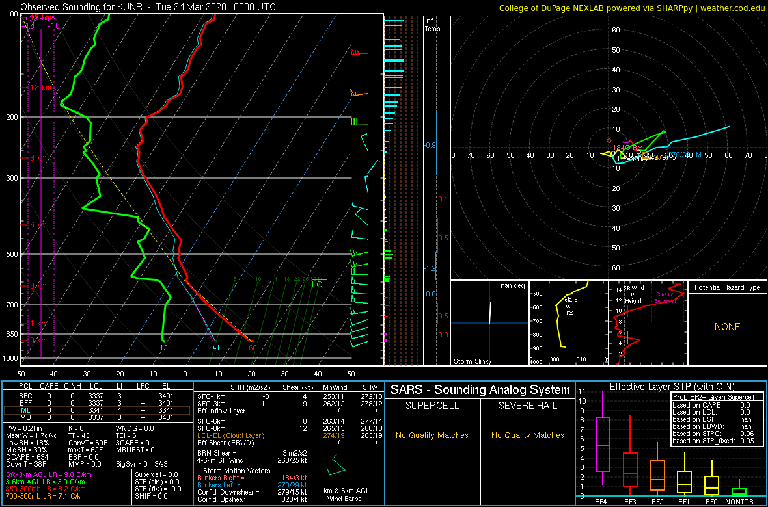Click the SFC-6km shear row
The image size is (768, 507).
click(x=289, y=421)
